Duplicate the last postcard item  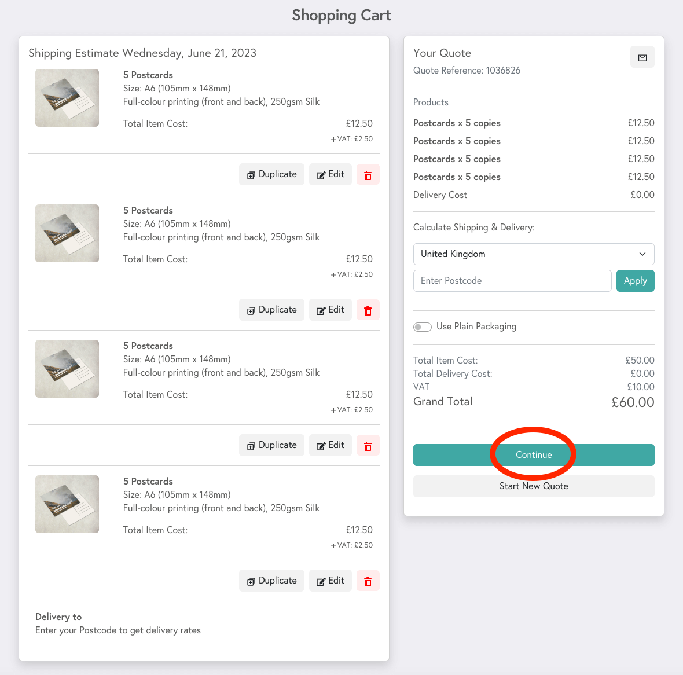click(271, 580)
